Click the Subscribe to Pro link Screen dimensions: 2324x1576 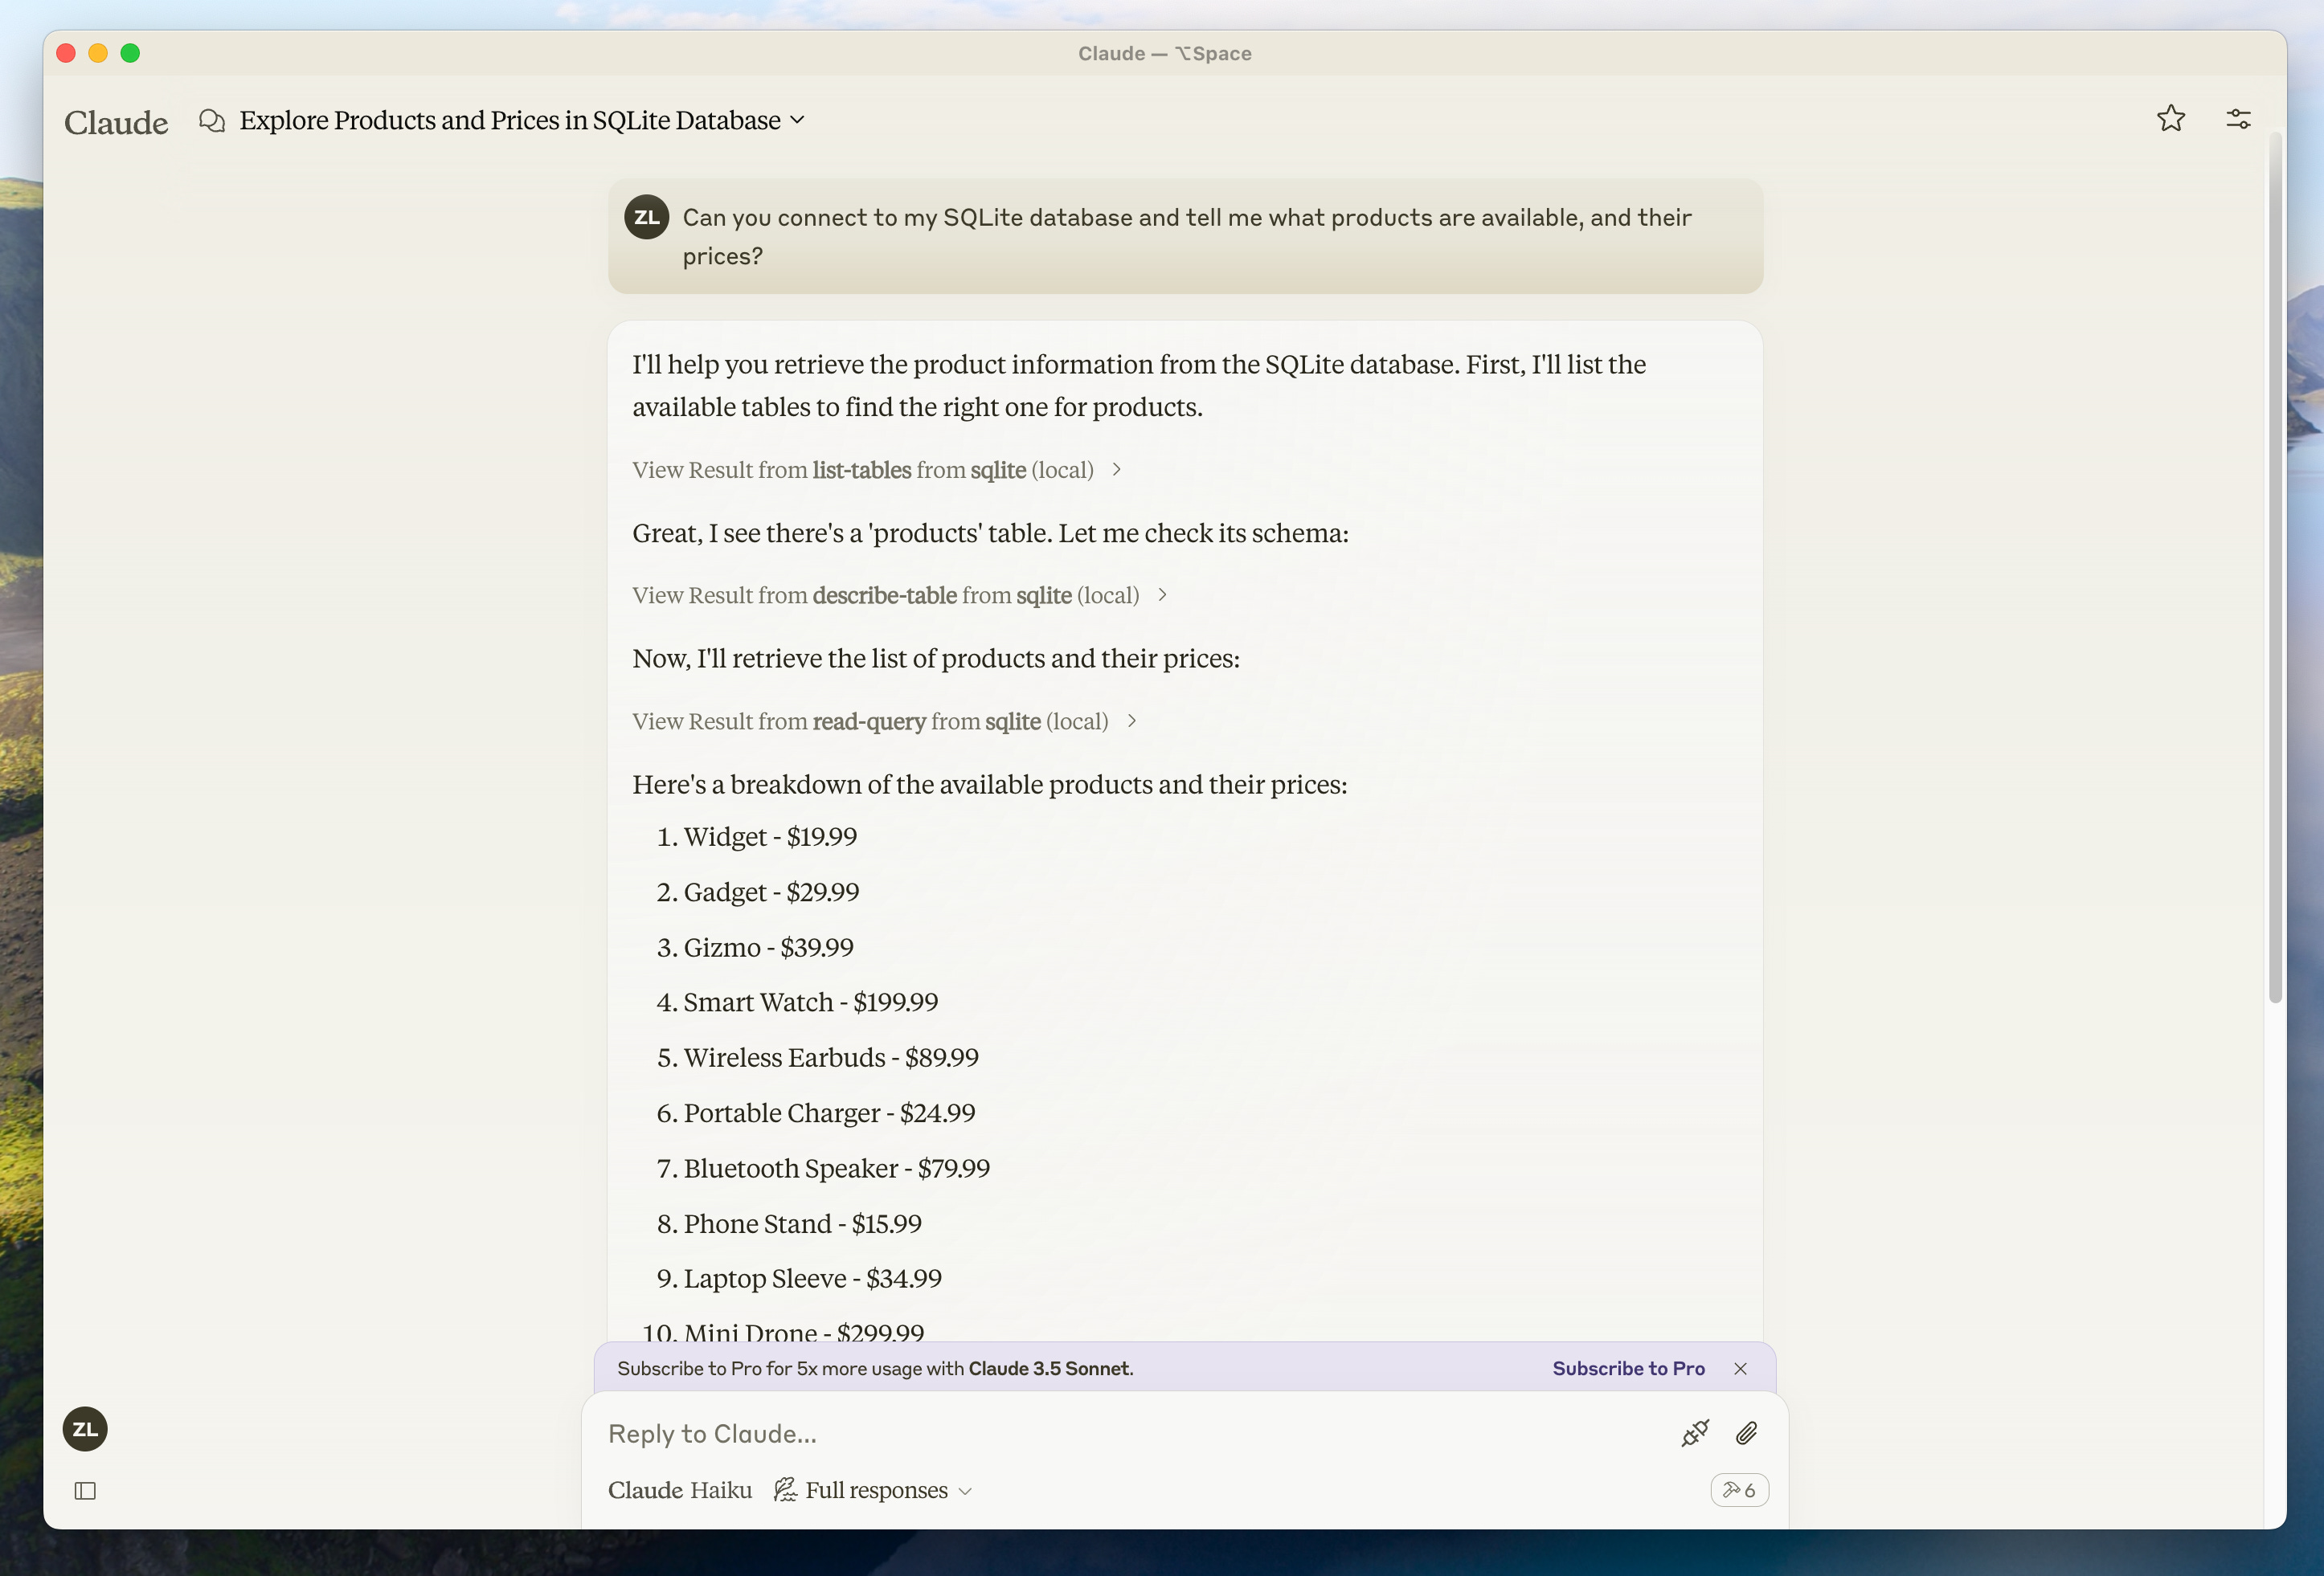(x=1628, y=1368)
